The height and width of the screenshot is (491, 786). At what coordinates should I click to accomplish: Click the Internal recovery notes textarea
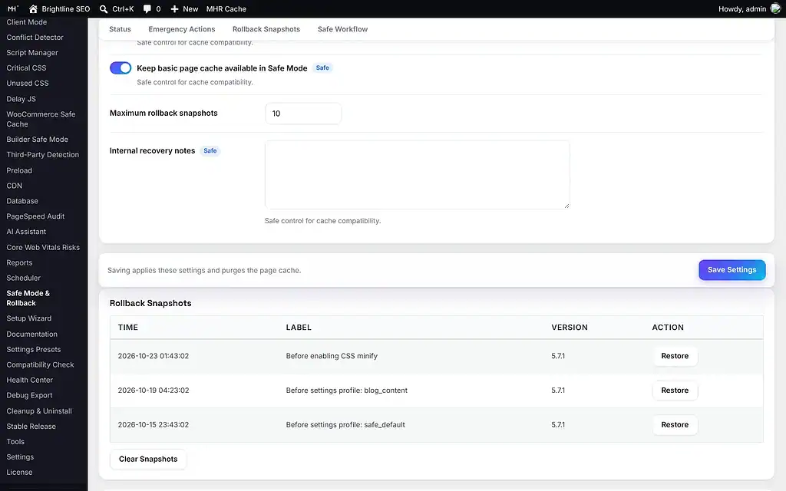[x=417, y=174]
